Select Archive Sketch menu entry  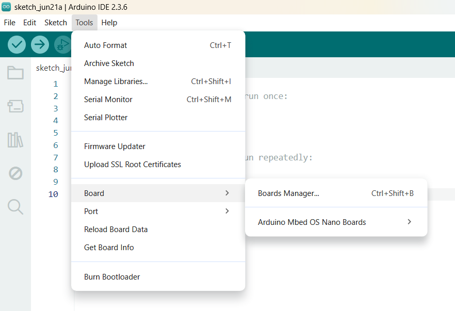158,63
